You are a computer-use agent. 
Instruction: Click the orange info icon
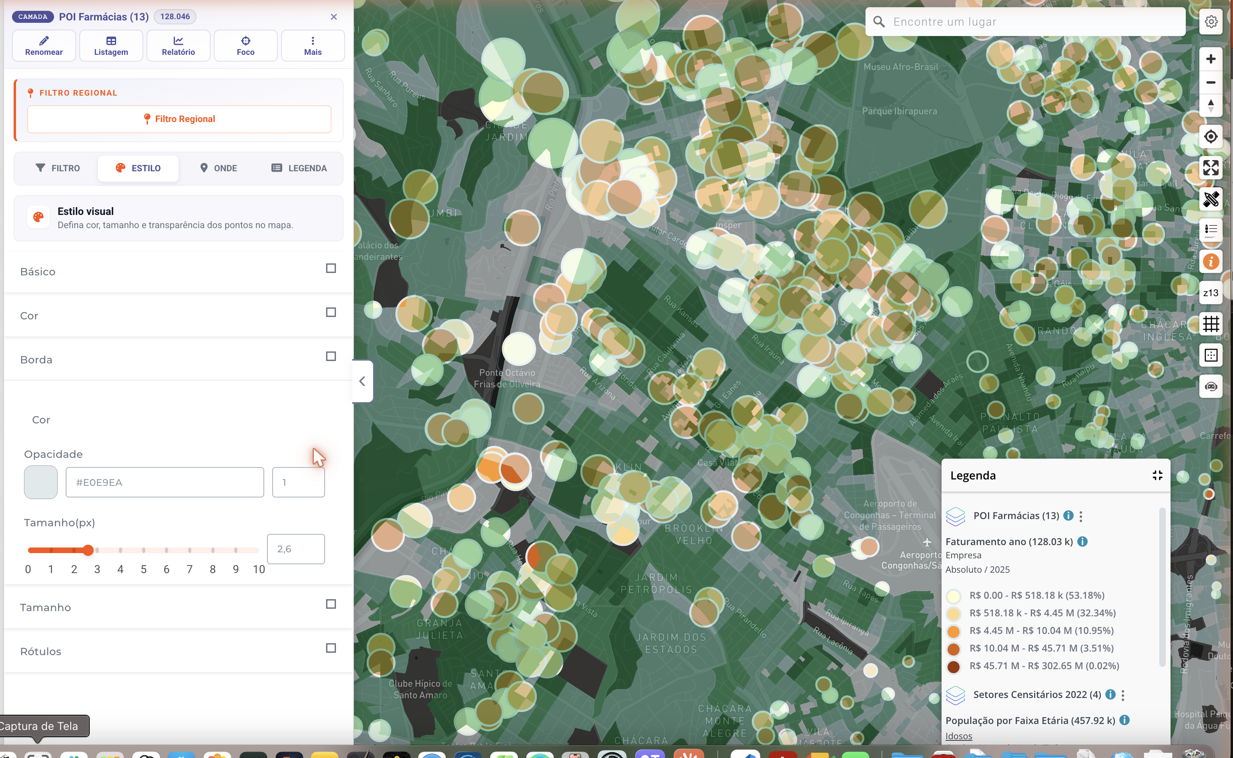click(1211, 262)
